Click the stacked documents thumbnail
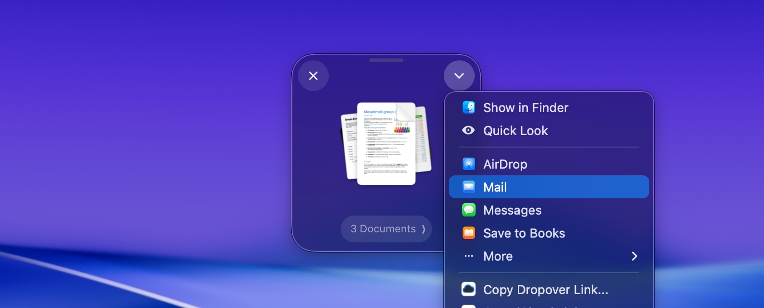This screenshot has height=308, width=764. tap(386, 143)
